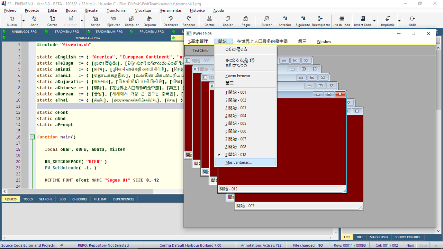The image size is (443, 249).
Task: Click code line number 16
Action: pos(18,137)
